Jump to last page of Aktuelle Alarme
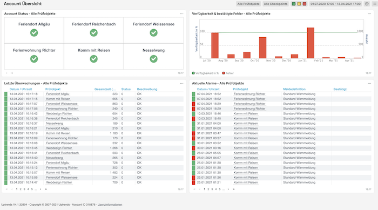This screenshot has height=210, width=378. point(234,189)
